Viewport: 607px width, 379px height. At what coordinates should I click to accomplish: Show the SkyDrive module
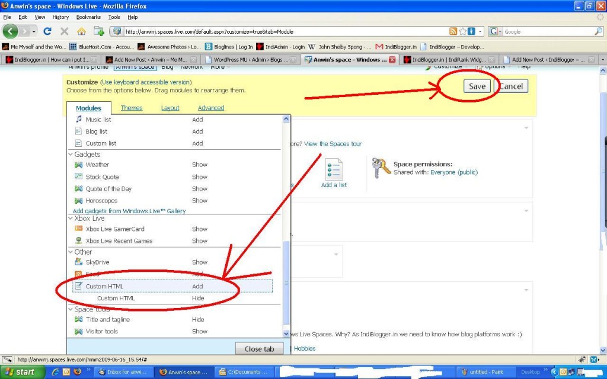200,262
